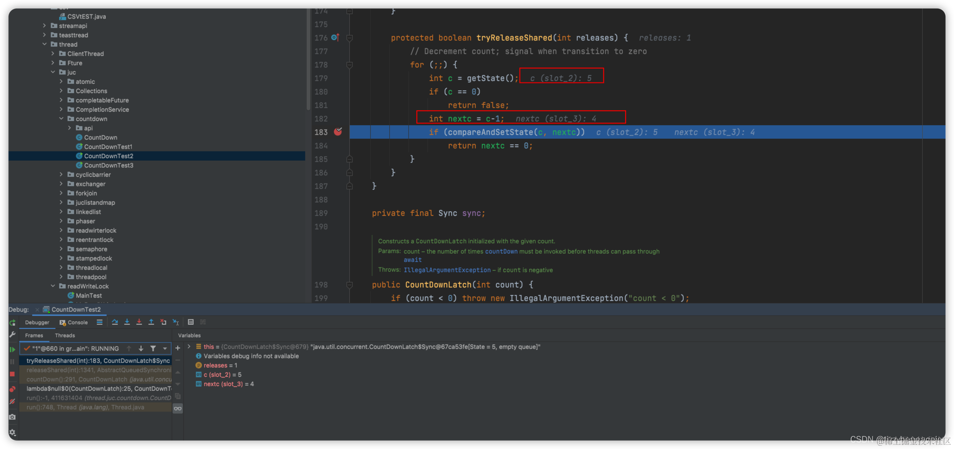The image size is (954, 449).
Task: Switch to the Console tab
Action: (x=73, y=322)
